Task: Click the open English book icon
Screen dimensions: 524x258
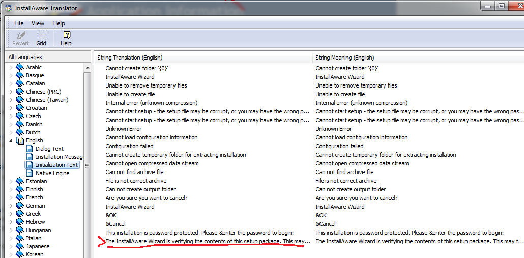Action: coord(20,140)
